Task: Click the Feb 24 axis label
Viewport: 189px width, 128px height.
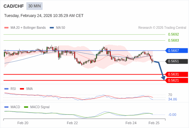Action: (131, 123)
